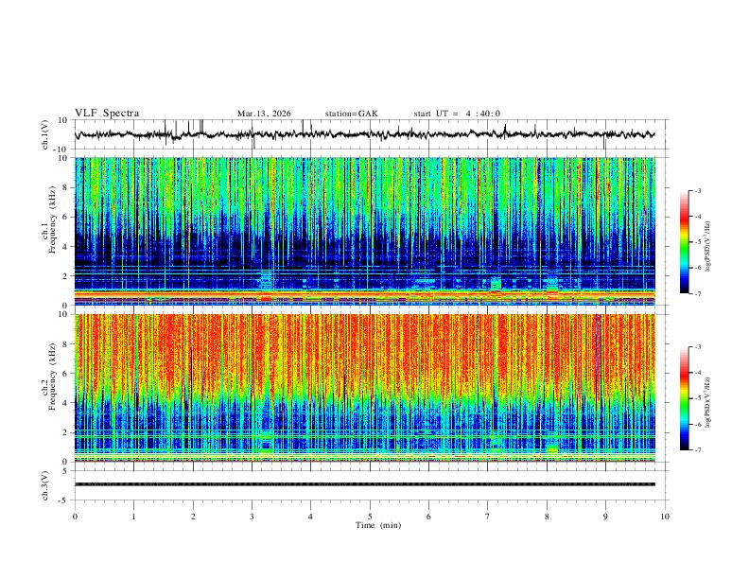
Task: Select the date text "Mar.13, 2026"
Action: coord(264,114)
